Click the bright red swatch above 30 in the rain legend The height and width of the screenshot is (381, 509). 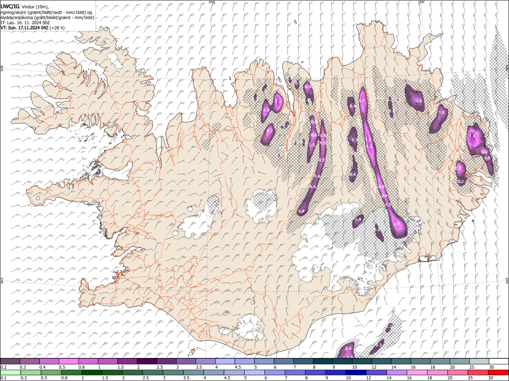click(x=498, y=372)
